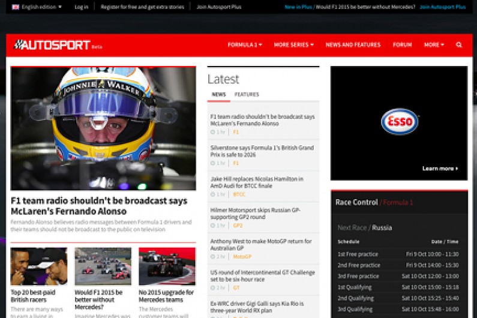Open the Alonso helmet lead image
Screen dimensions: 477x318
(103, 128)
